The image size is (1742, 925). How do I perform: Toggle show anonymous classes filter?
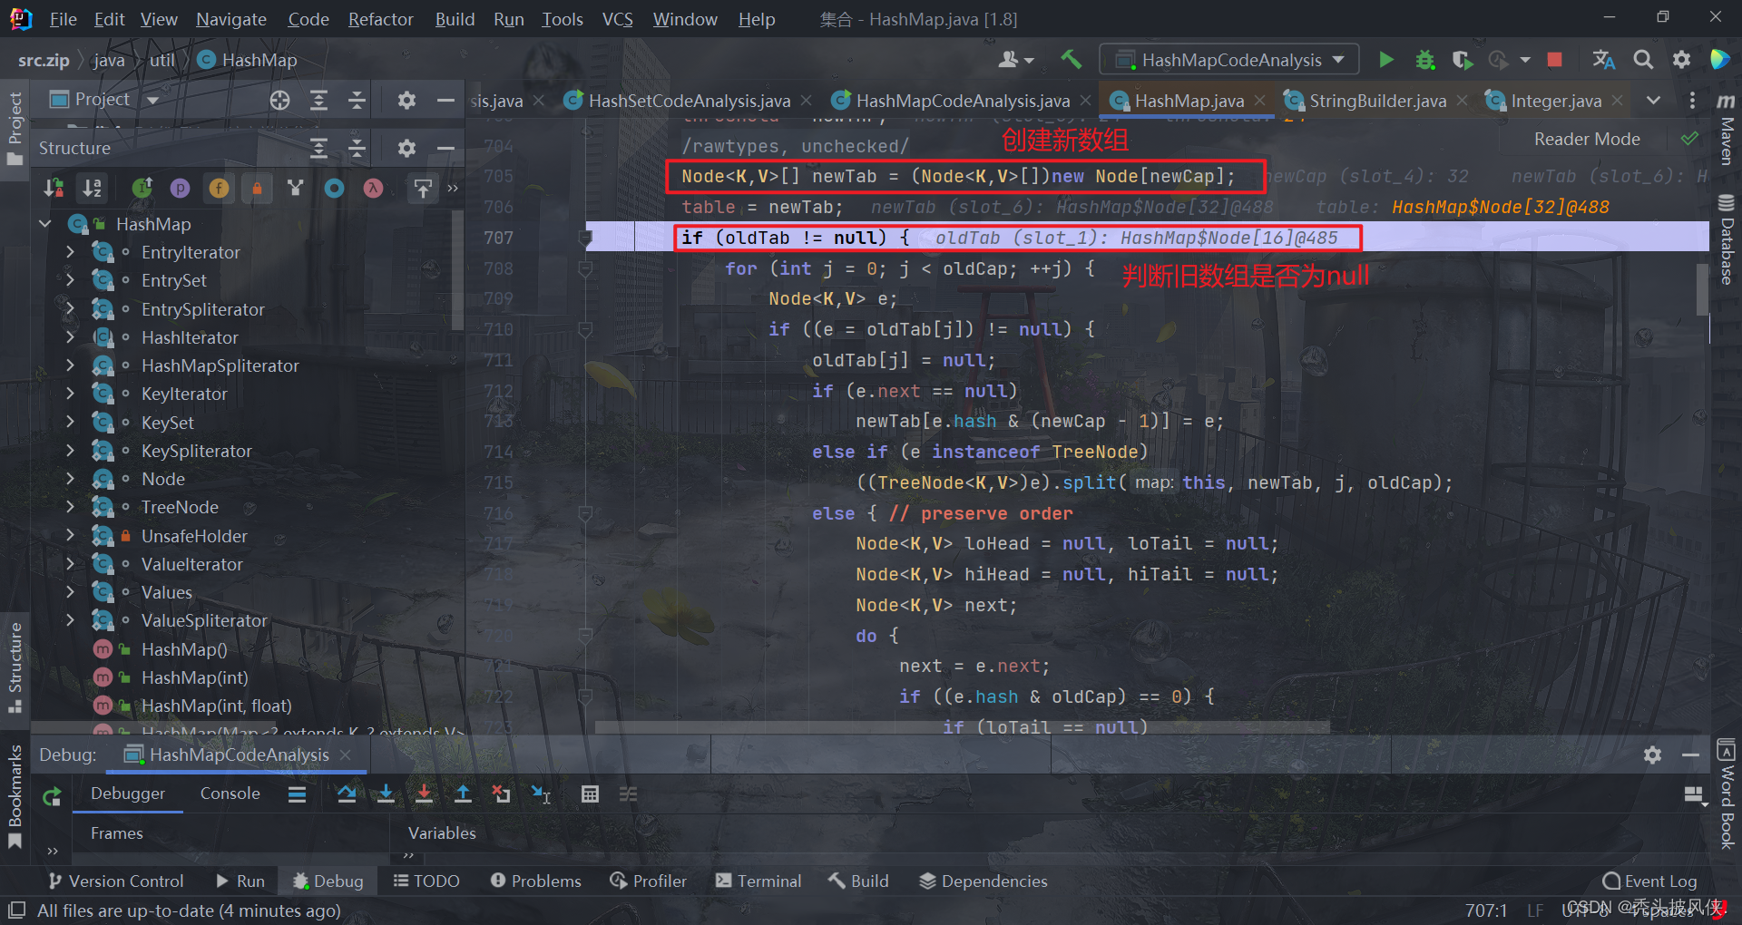coord(335,188)
